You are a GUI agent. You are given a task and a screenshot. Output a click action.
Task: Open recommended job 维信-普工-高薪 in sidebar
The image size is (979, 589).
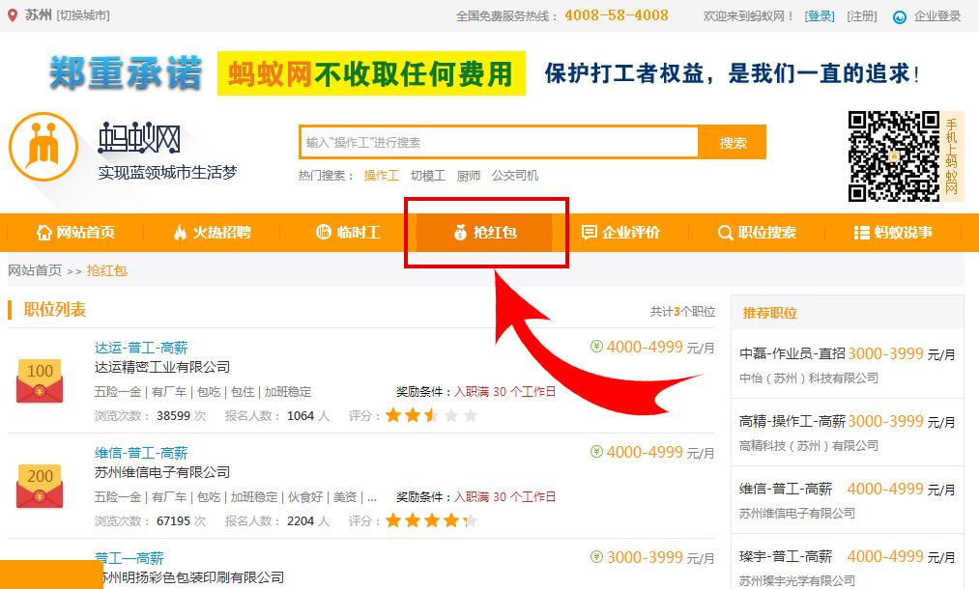(786, 490)
